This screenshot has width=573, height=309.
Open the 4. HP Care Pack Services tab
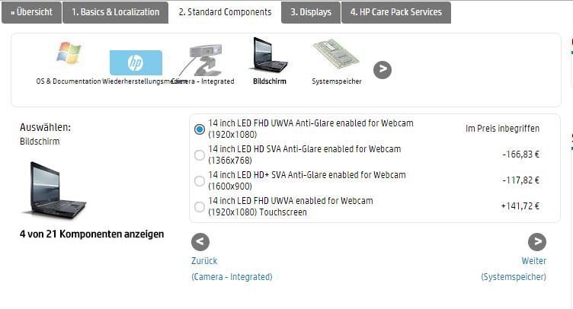point(396,12)
